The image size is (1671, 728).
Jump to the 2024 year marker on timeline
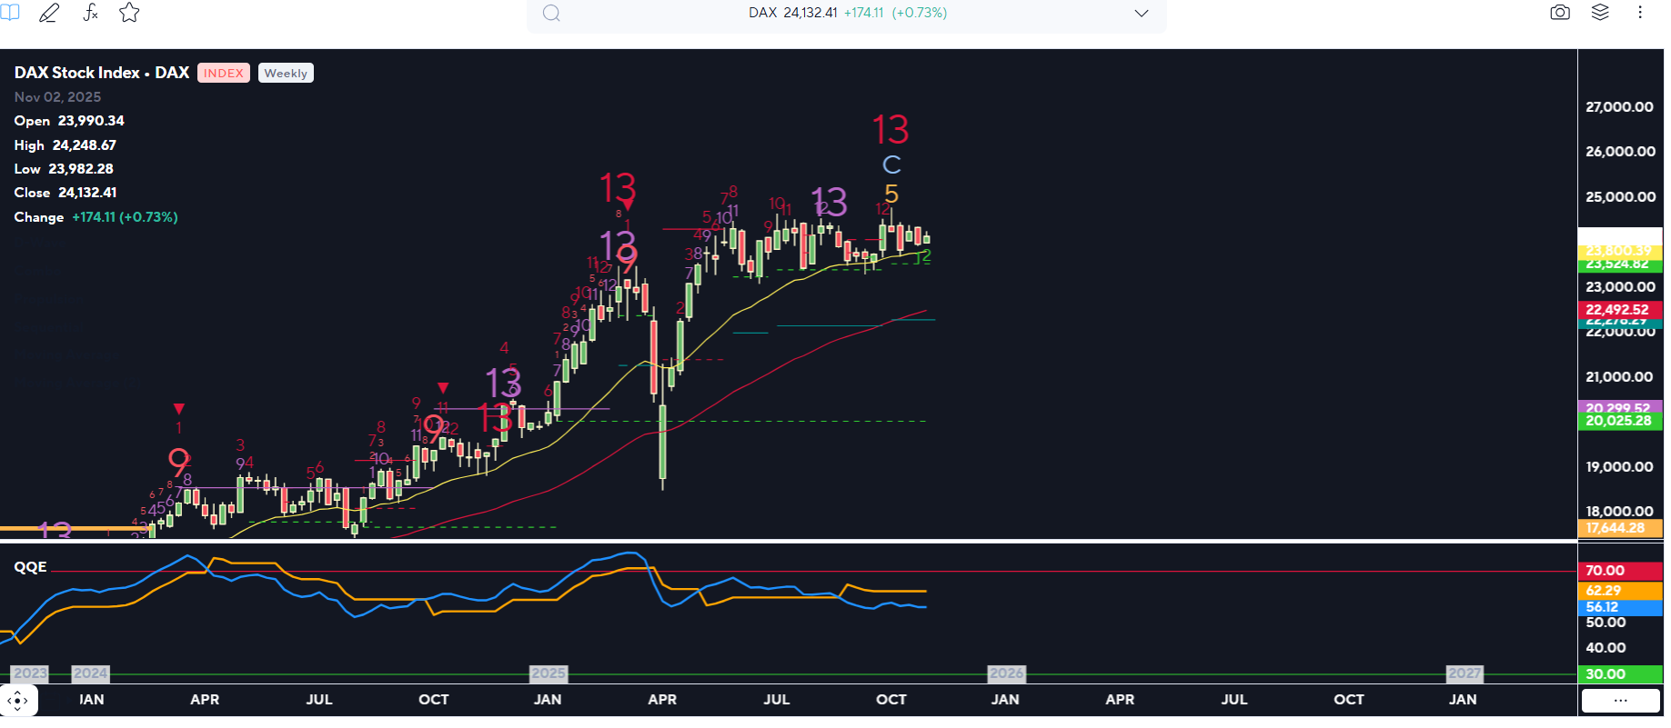pos(90,673)
